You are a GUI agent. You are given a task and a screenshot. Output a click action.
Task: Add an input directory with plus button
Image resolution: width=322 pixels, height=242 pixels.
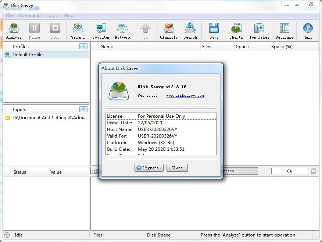[83, 109]
